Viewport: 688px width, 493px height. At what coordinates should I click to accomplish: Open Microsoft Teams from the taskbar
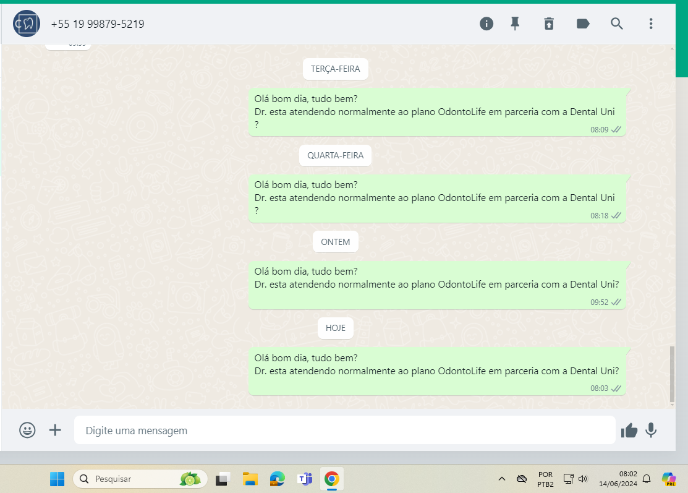[x=305, y=479]
